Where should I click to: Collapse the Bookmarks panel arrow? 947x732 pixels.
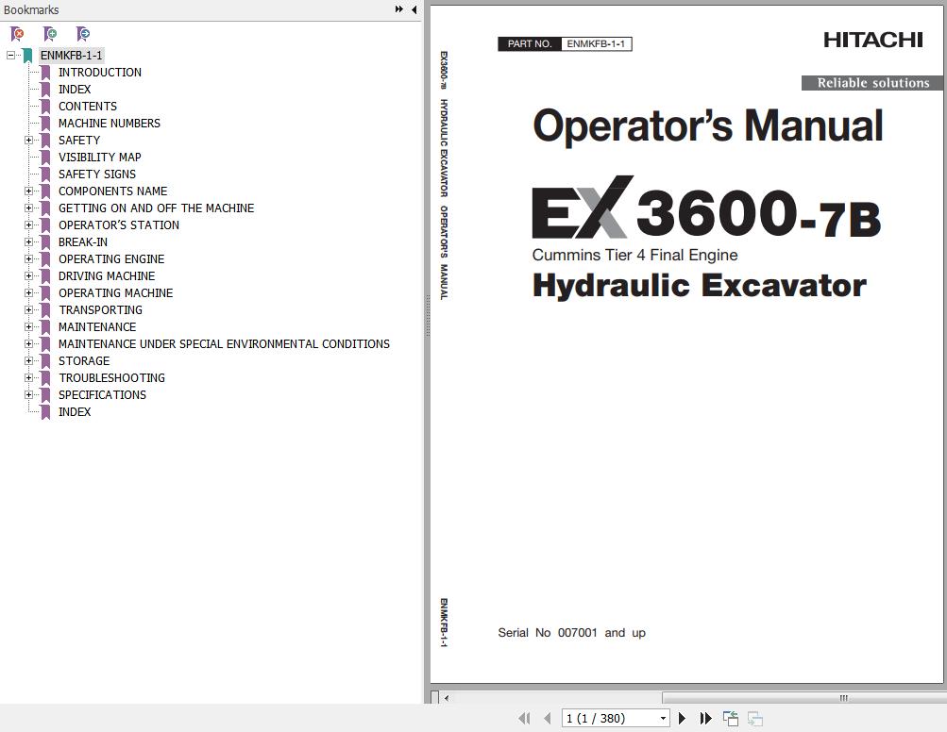point(414,9)
